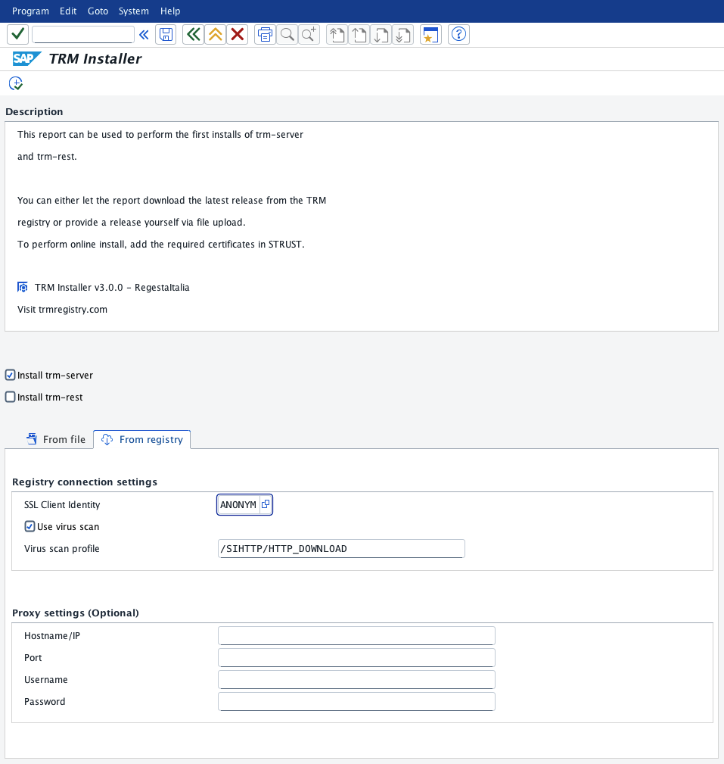
Task: Click the proxy Username field
Action: click(x=356, y=680)
